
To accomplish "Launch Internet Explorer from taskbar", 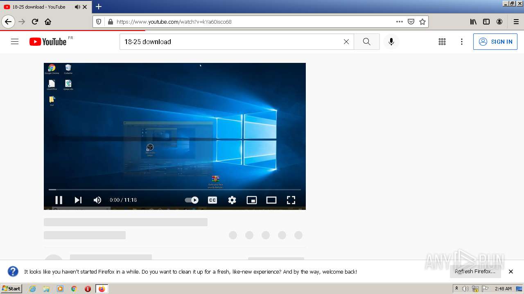I will (x=33, y=289).
